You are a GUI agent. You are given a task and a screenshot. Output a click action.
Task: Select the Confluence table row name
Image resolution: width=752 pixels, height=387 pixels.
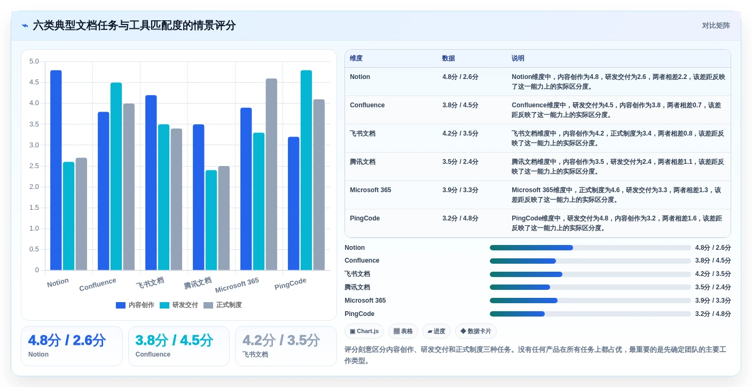pyautogui.click(x=367, y=105)
